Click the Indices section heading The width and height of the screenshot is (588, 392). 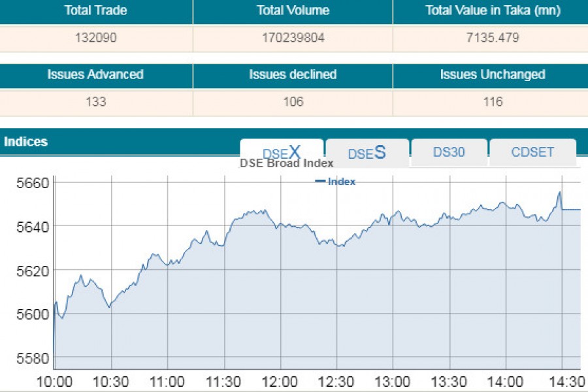tap(25, 142)
